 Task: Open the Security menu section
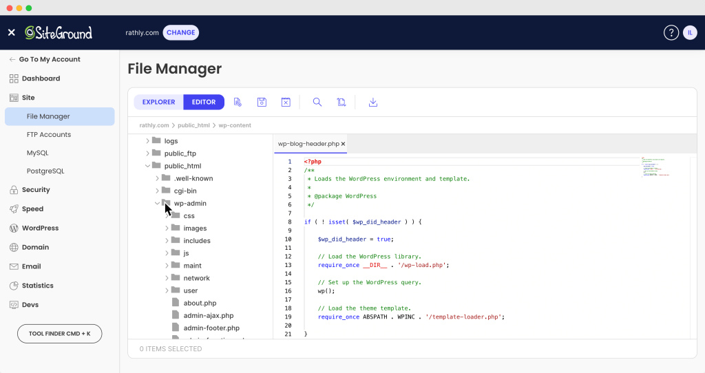pyautogui.click(x=36, y=190)
